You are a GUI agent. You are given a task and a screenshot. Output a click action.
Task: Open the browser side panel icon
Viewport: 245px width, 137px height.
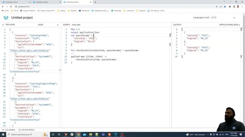click(234, 7)
